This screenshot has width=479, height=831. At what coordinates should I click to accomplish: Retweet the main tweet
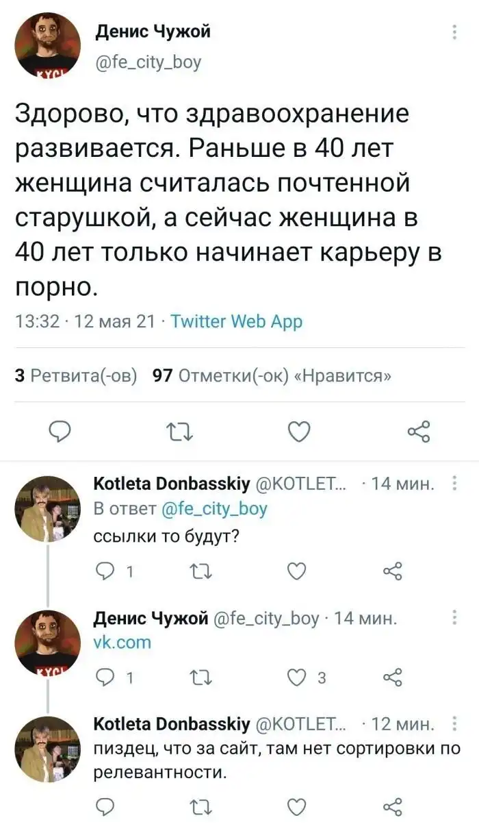(178, 432)
